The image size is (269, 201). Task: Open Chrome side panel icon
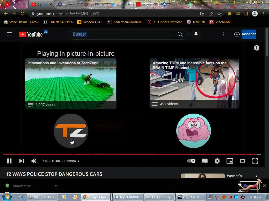coord(246,14)
